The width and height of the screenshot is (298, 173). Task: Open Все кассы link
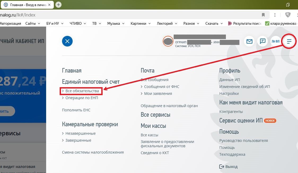pyautogui.click(x=149, y=135)
